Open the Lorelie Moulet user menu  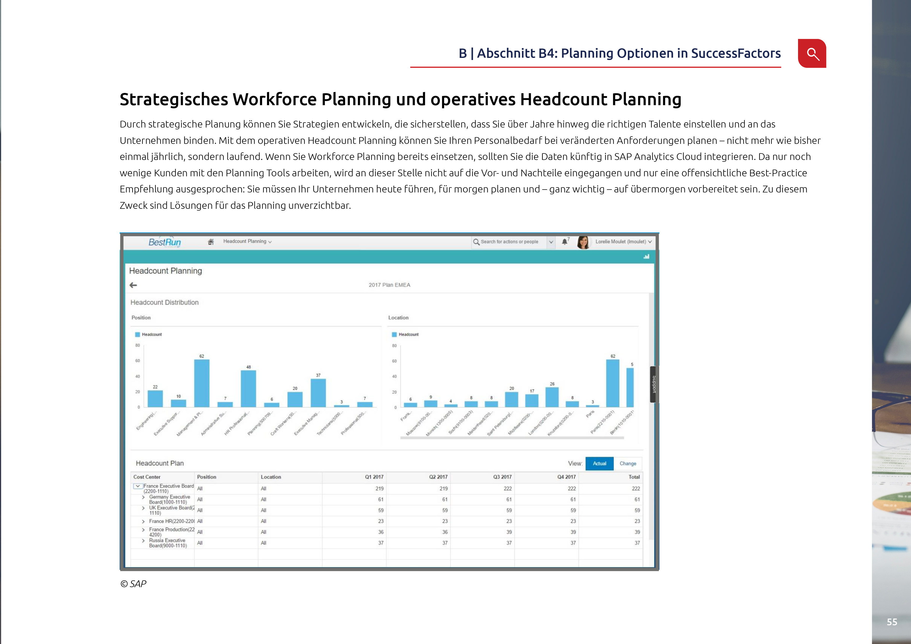pos(624,242)
